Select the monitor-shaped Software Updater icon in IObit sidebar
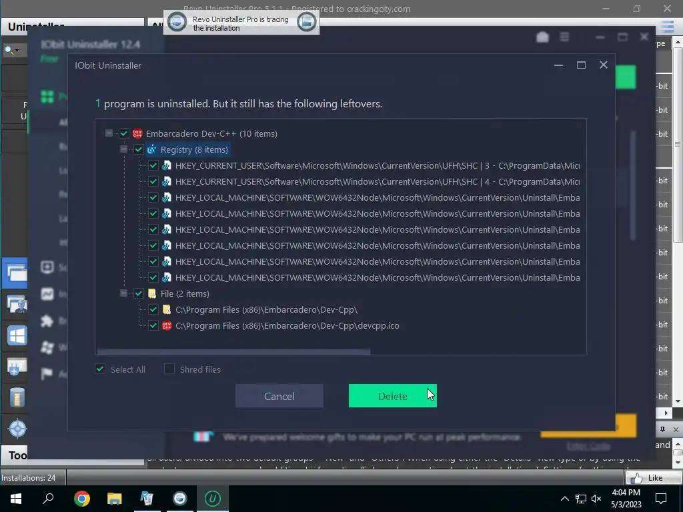Image resolution: width=683 pixels, height=512 pixels. pyautogui.click(x=47, y=267)
